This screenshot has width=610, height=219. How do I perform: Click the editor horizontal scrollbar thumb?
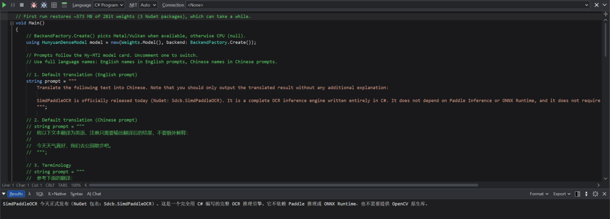tap(284, 185)
